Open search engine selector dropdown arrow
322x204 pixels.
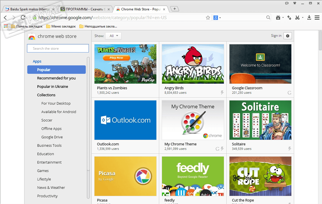(x=220, y=18)
